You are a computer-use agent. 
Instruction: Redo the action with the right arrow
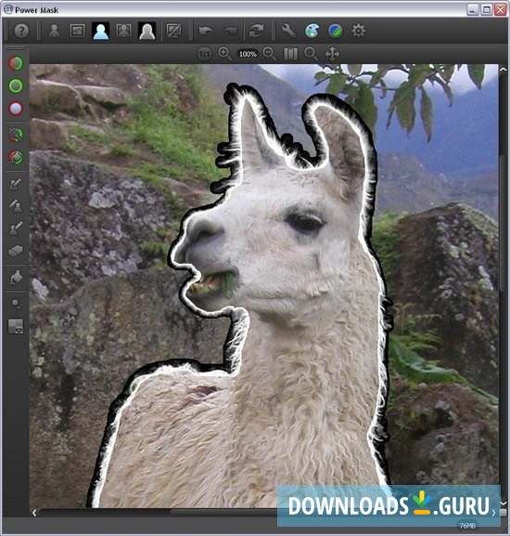(231, 31)
